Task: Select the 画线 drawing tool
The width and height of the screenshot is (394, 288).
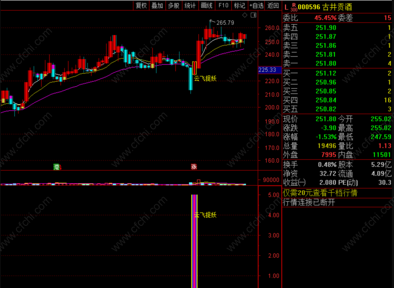Action: click(207, 6)
